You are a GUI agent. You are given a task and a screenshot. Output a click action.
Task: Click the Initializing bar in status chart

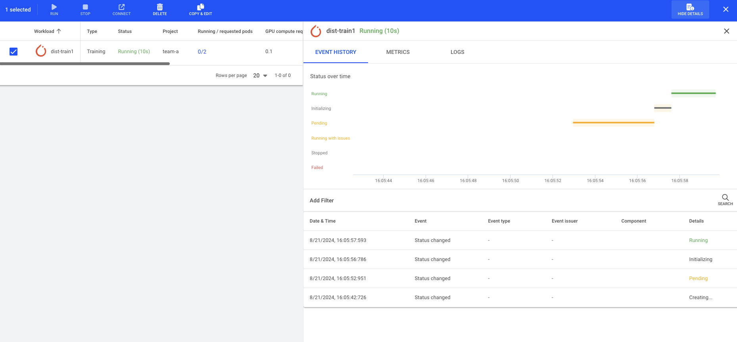pyautogui.click(x=662, y=108)
